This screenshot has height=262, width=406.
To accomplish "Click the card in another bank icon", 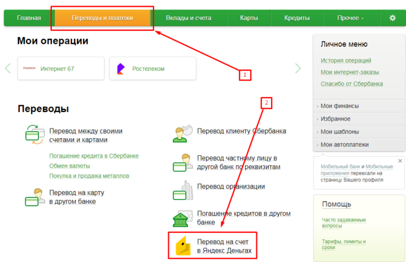I will pyautogui.click(x=33, y=197).
